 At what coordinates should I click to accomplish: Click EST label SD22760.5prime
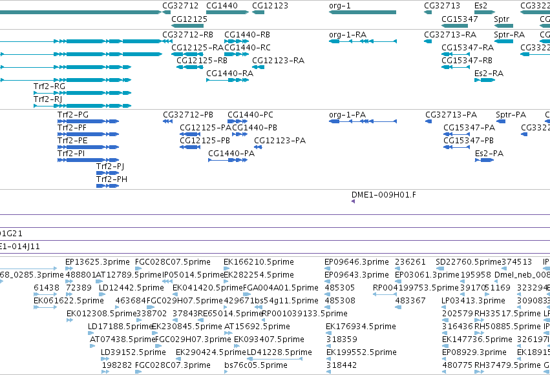click(469, 262)
